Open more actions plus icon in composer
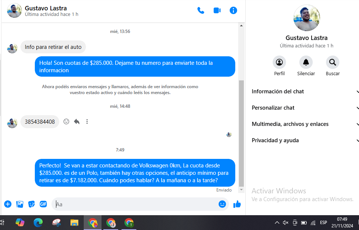Viewport: 359px width, 230px height. (x=8, y=204)
